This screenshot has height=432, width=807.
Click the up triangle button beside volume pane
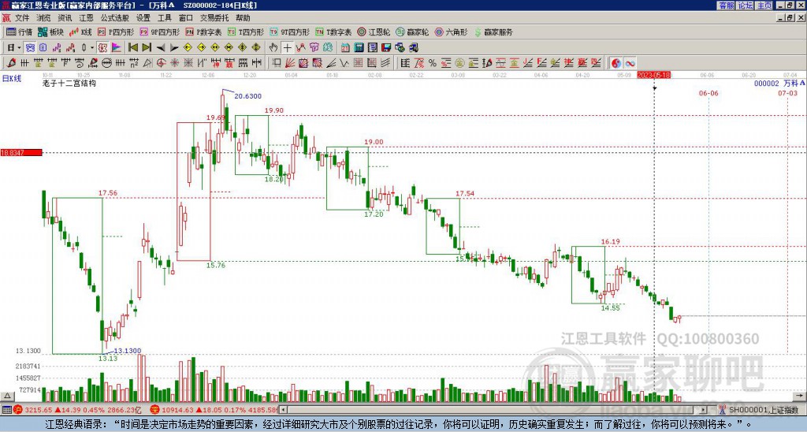click(x=7, y=396)
